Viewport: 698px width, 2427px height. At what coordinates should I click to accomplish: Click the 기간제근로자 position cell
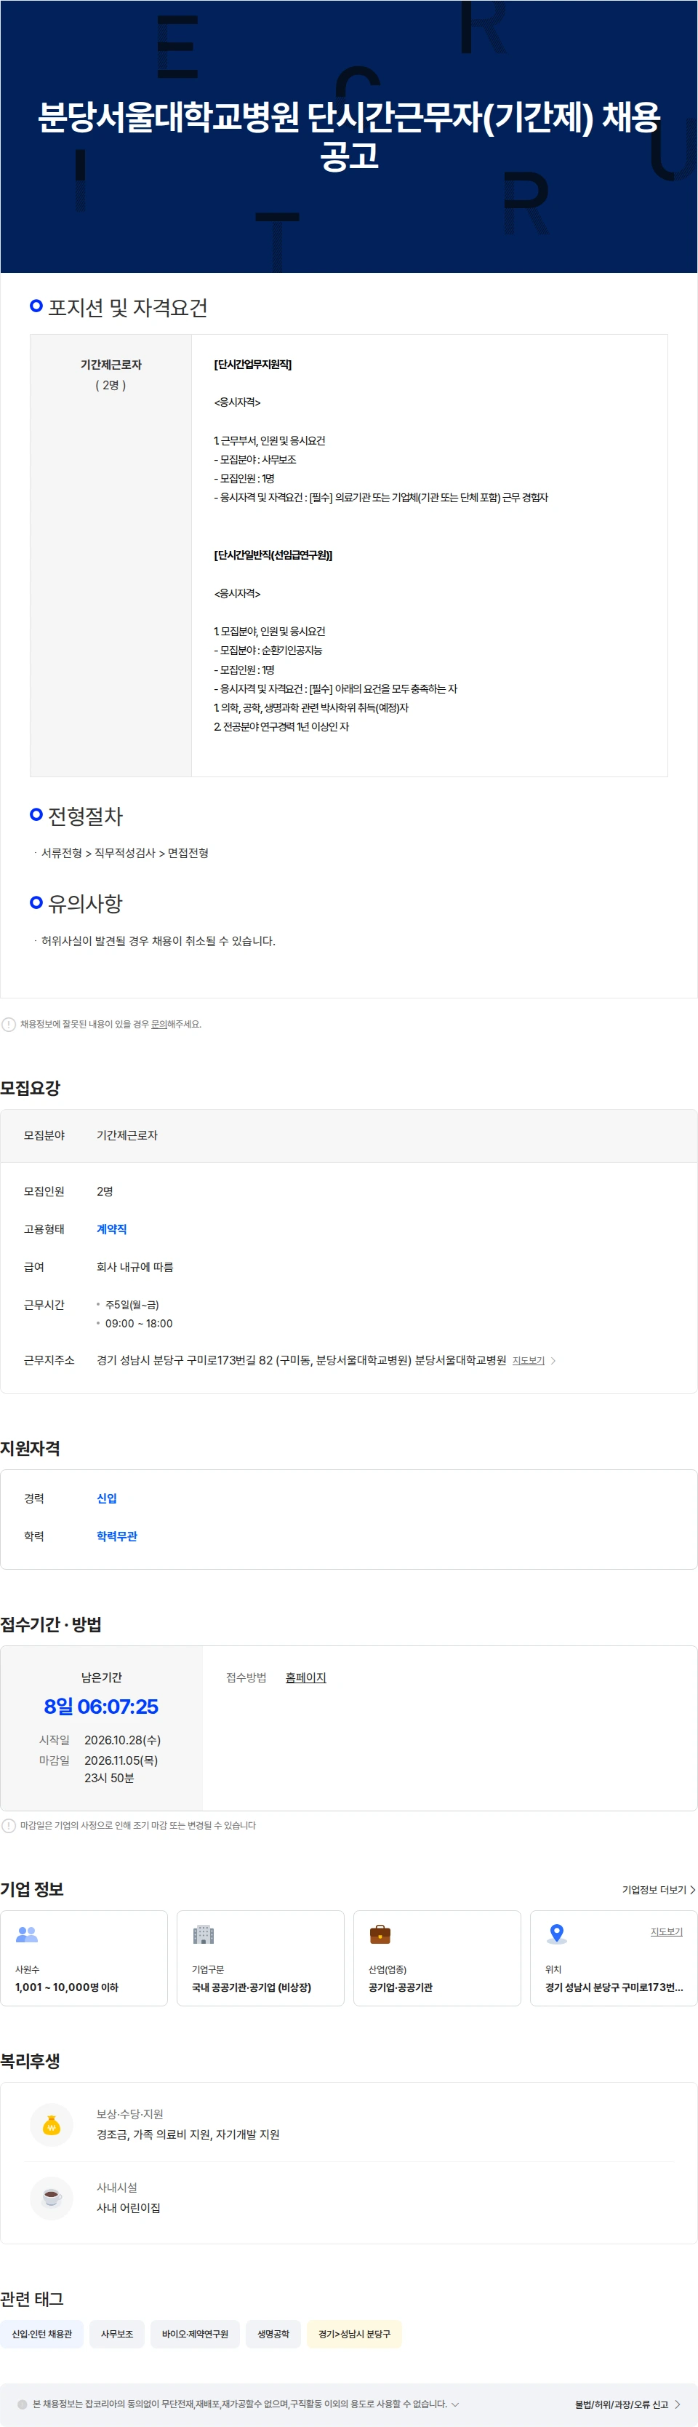111,556
